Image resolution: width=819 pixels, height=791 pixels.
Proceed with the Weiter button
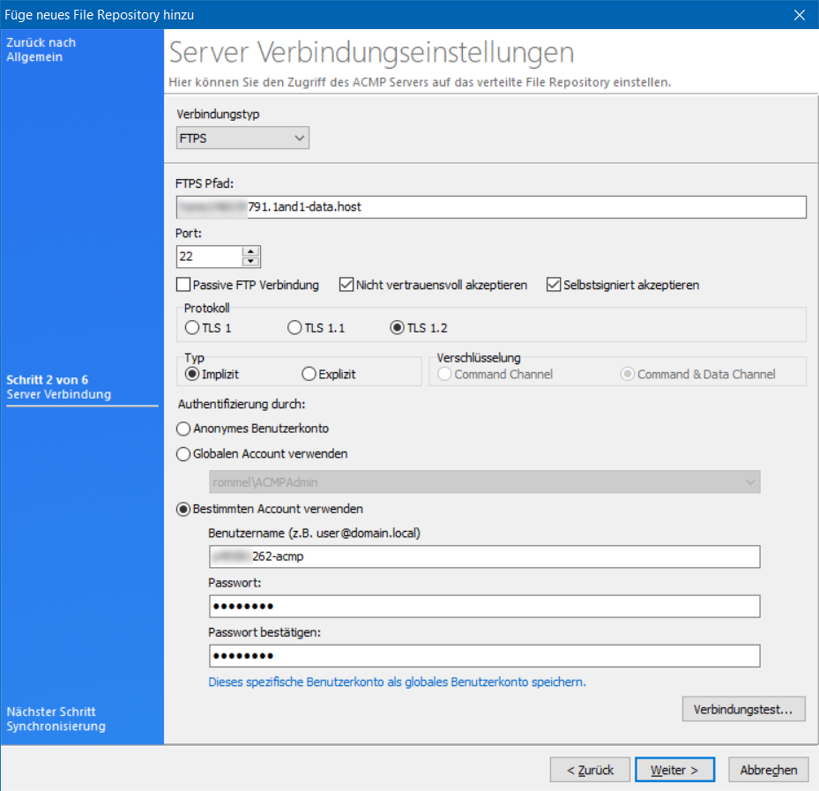point(674,769)
